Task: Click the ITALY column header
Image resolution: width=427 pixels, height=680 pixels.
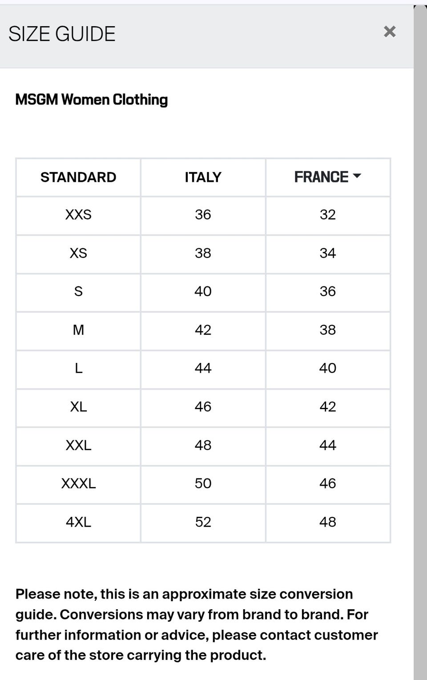Action: tap(203, 177)
